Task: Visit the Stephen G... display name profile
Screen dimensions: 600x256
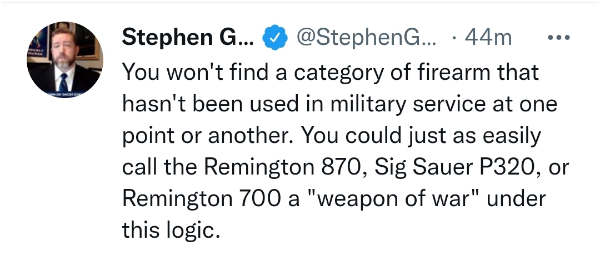Action: coord(188,37)
